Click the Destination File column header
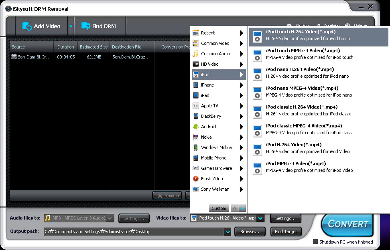 pyautogui.click(x=132, y=46)
